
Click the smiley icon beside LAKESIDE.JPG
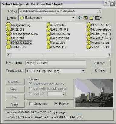point(48,38)
